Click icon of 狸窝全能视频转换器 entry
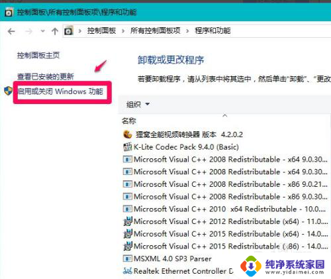The height and width of the screenshot is (279, 331). 128,135
